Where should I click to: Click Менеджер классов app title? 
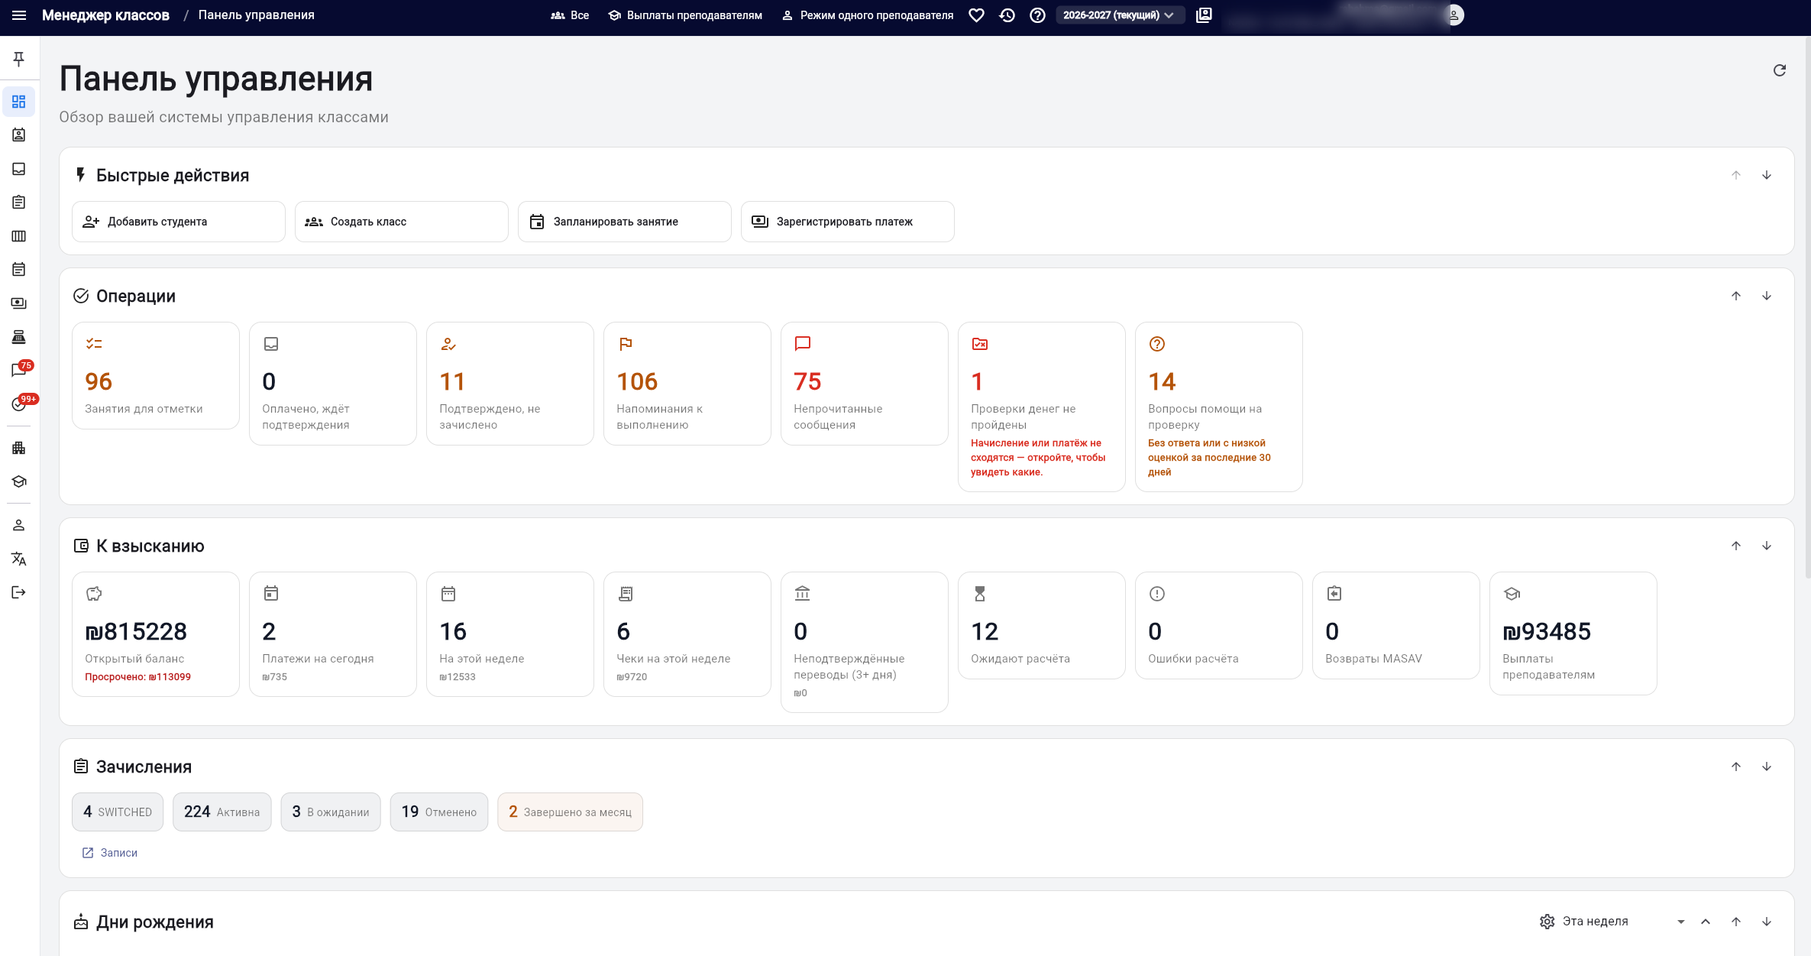pos(105,15)
